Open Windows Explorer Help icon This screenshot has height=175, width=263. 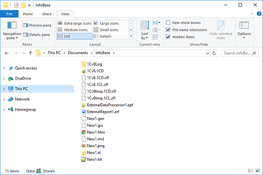tap(259, 14)
